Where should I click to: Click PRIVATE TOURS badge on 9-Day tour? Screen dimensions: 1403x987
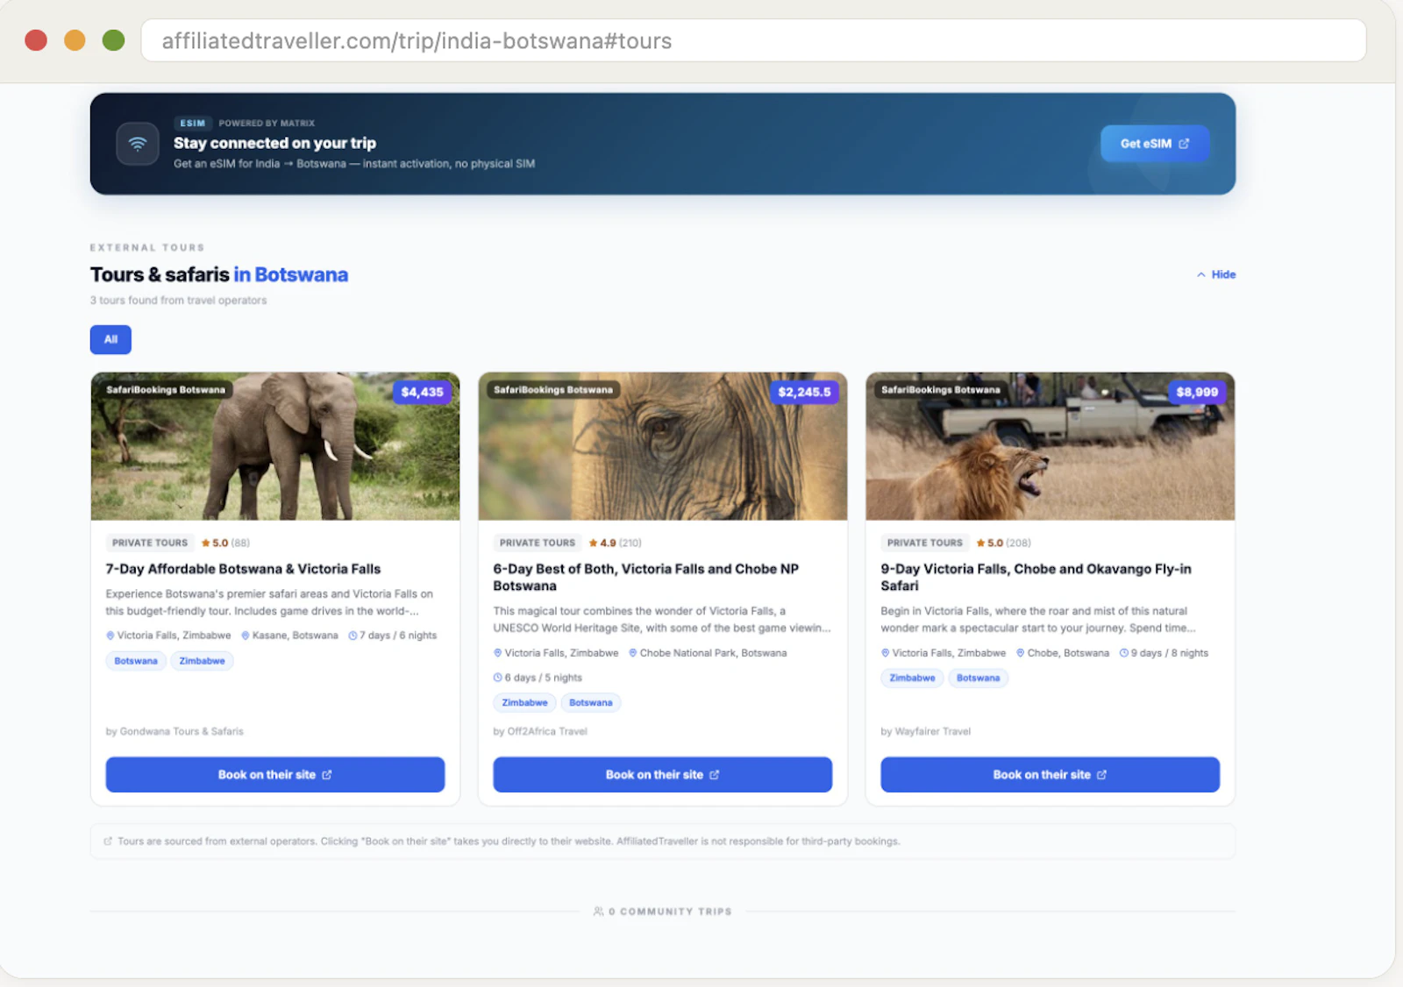pos(925,543)
